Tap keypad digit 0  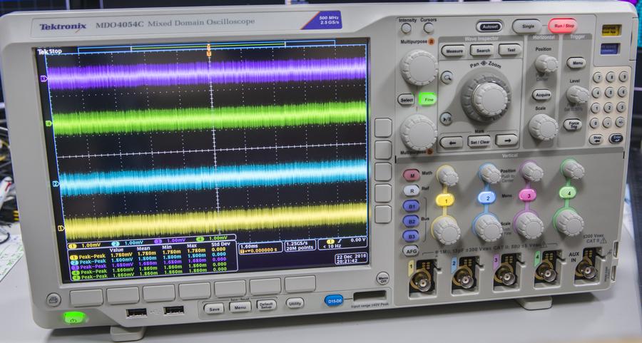pos(595,123)
